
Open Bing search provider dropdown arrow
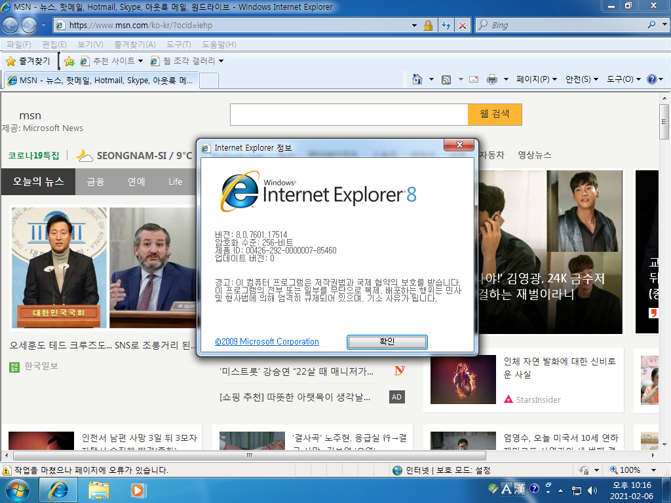point(664,25)
